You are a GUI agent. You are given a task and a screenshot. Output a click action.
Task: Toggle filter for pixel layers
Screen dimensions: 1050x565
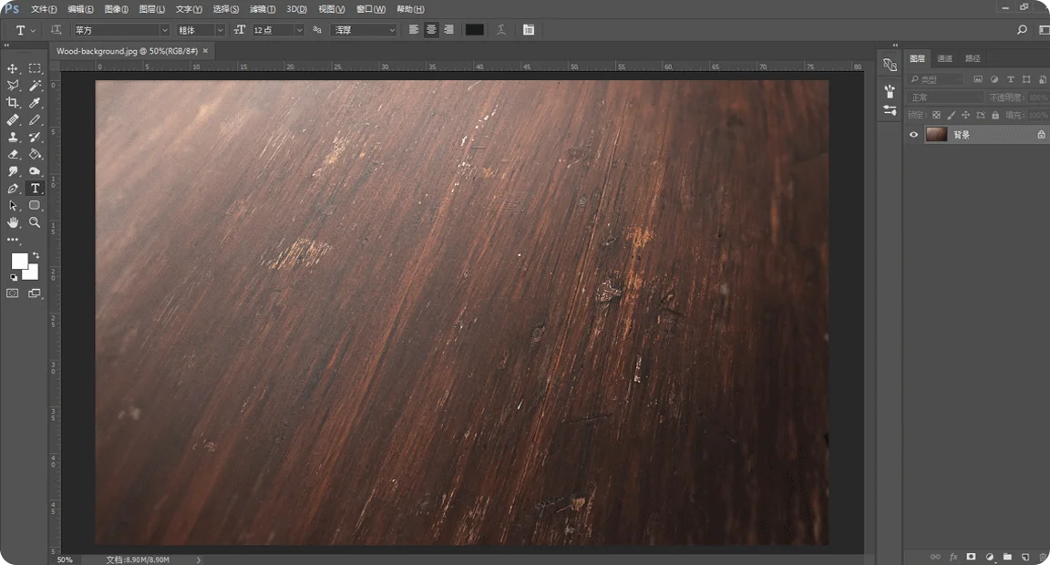pyautogui.click(x=978, y=79)
